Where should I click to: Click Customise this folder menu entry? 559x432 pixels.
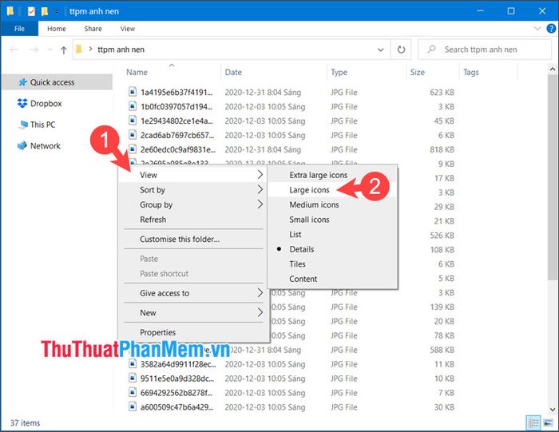pos(179,239)
